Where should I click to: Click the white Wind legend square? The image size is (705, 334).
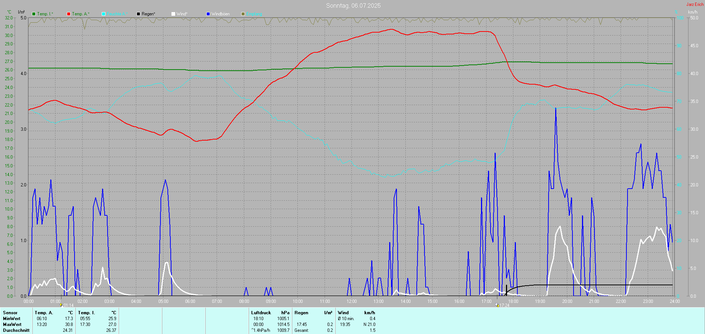(x=173, y=14)
